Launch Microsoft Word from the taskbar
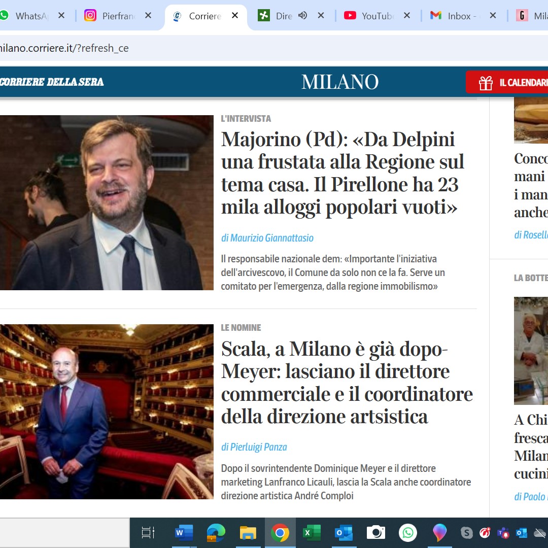548x548 pixels. tap(184, 533)
